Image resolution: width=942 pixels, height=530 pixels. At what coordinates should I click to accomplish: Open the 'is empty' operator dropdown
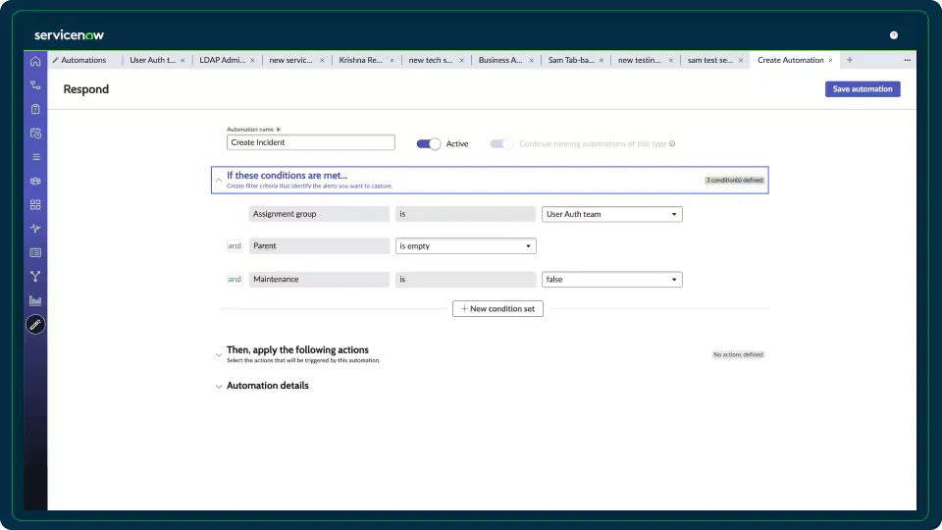pyautogui.click(x=465, y=246)
